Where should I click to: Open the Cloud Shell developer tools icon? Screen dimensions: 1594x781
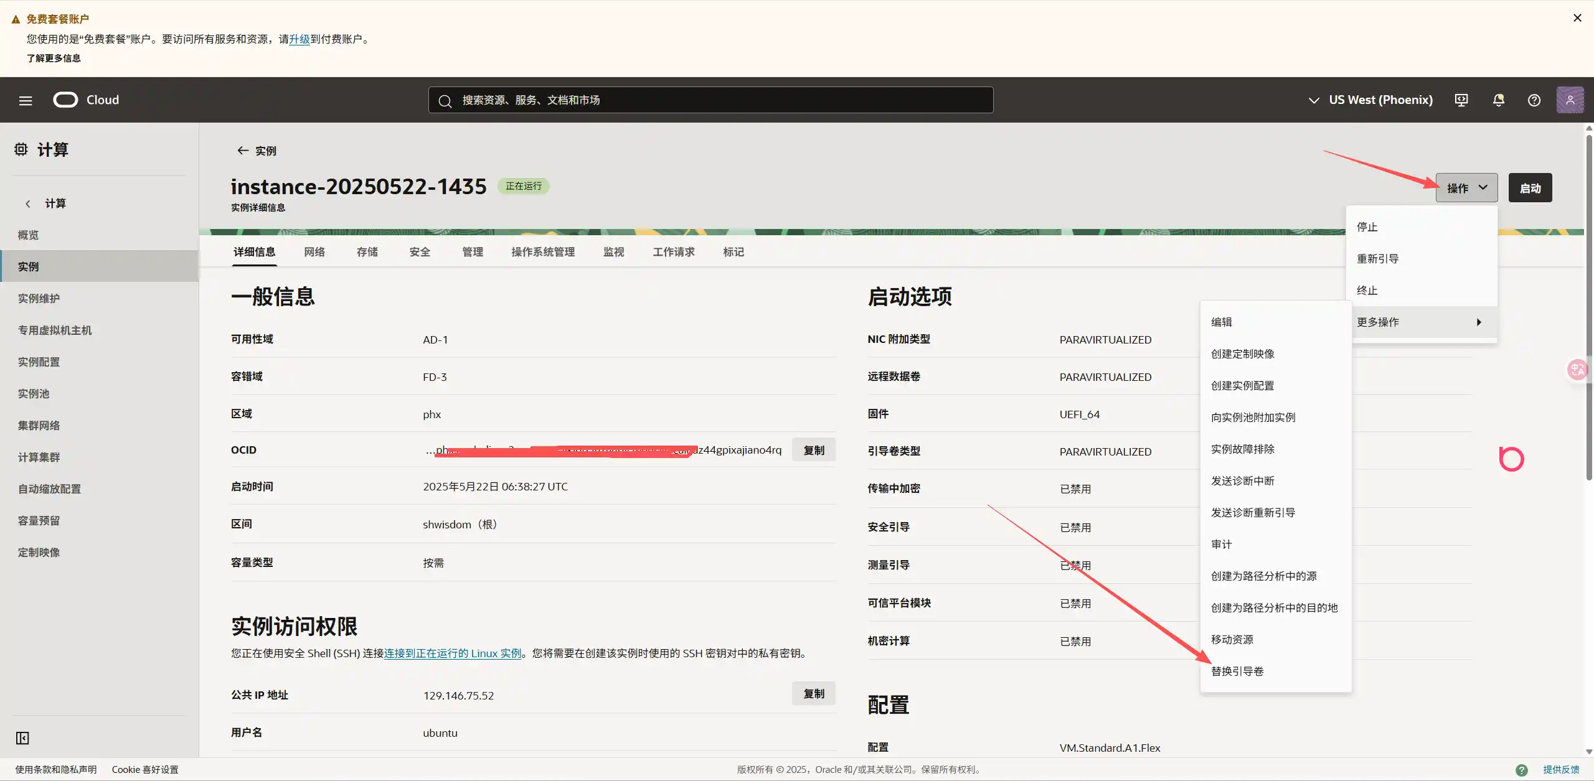[1461, 100]
